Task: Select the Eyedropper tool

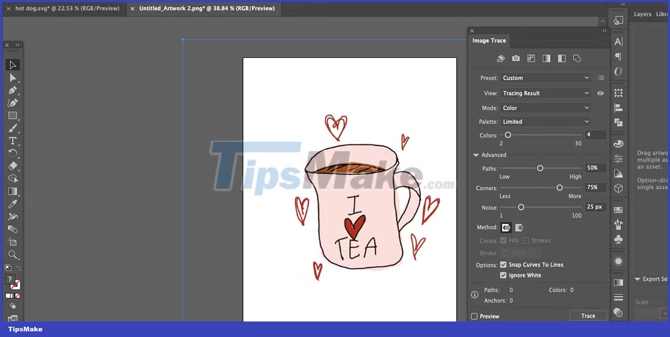Action: coord(12,204)
